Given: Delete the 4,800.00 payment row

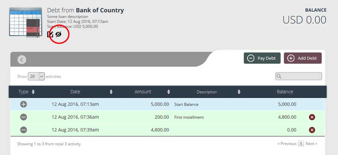Looking at the screenshot, I should coord(312,130).
